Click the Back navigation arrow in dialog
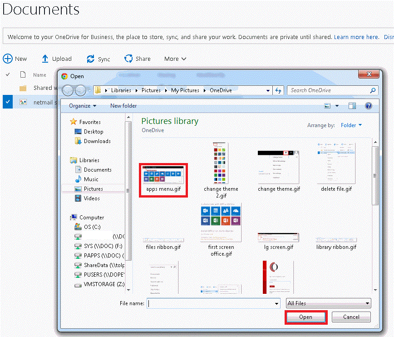The image size is (394, 337). (x=68, y=90)
